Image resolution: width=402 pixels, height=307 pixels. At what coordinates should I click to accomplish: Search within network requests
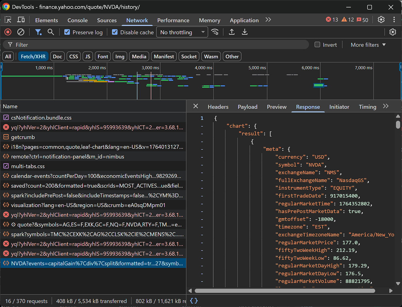pyautogui.click(x=51, y=32)
